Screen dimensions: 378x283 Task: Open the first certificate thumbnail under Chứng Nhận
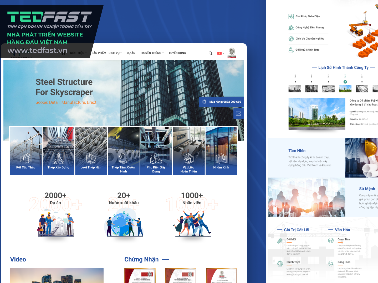[x=140, y=275]
